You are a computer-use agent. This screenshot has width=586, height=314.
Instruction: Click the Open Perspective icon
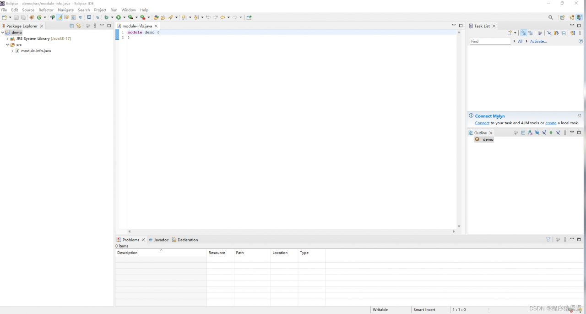click(562, 17)
